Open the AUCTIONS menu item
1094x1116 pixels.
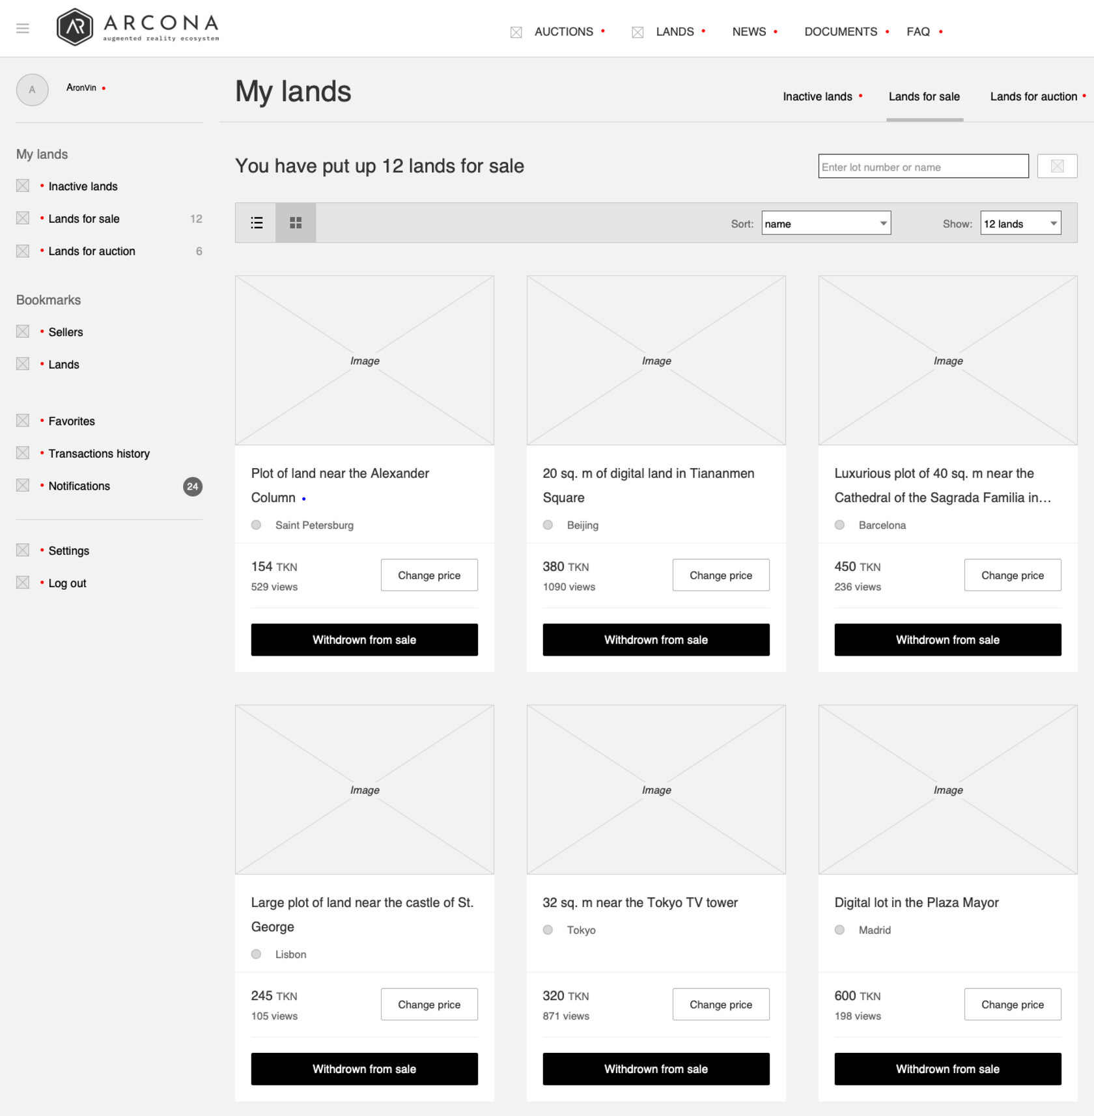tap(563, 32)
